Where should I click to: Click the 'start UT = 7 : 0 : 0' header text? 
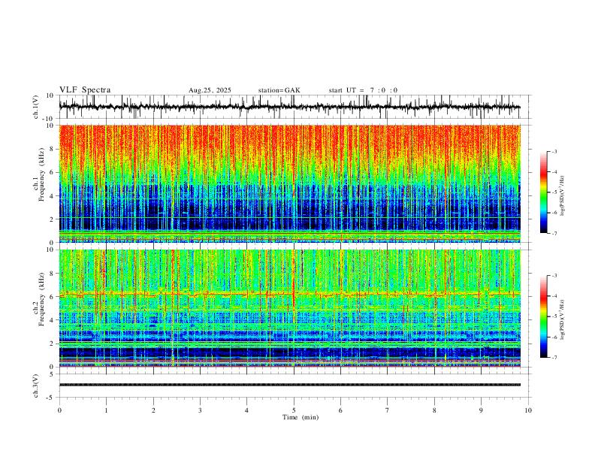click(363, 90)
